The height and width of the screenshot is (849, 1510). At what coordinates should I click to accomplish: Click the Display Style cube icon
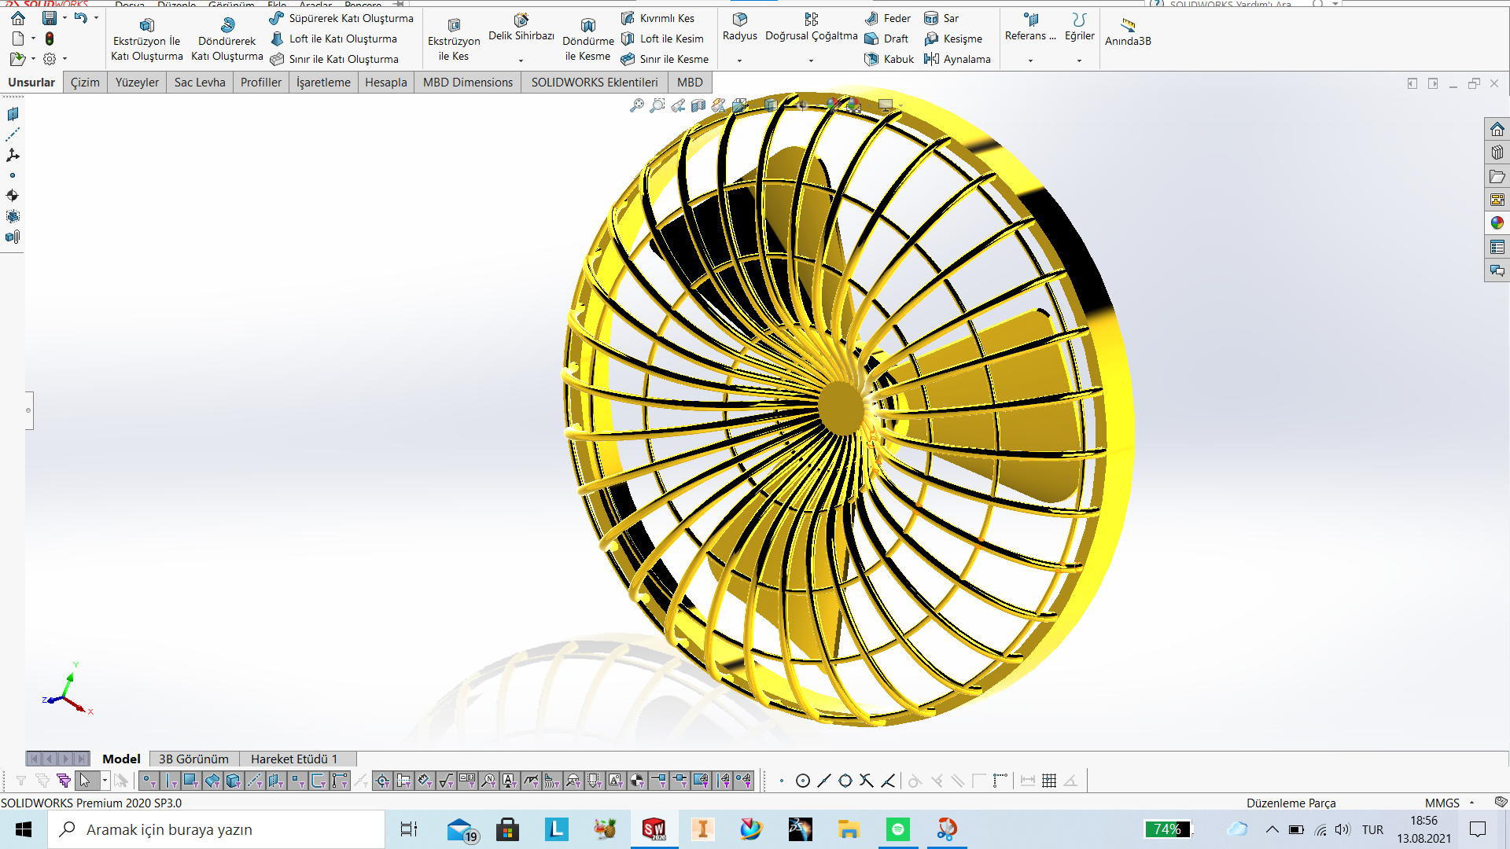[x=771, y=105]
